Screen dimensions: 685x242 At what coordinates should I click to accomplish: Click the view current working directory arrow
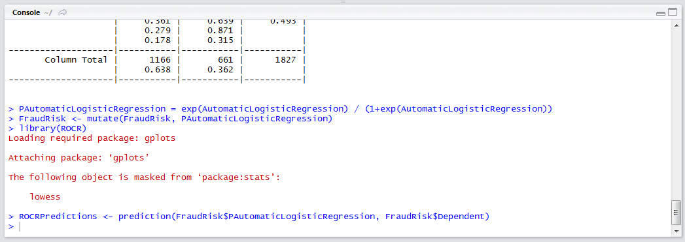pyautogui.click(x=62, y=12)
